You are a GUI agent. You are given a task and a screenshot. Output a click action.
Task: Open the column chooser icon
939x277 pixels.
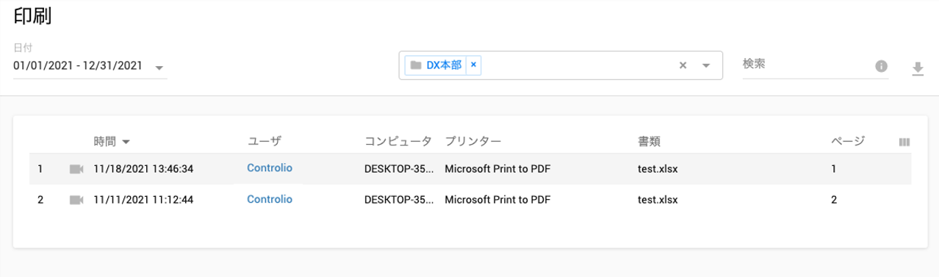[904, 142]
